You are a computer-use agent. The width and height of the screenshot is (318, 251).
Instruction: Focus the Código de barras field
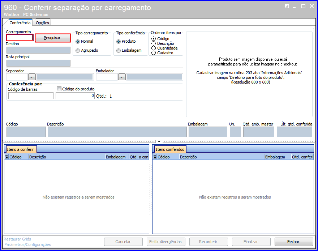click(31, 96)
